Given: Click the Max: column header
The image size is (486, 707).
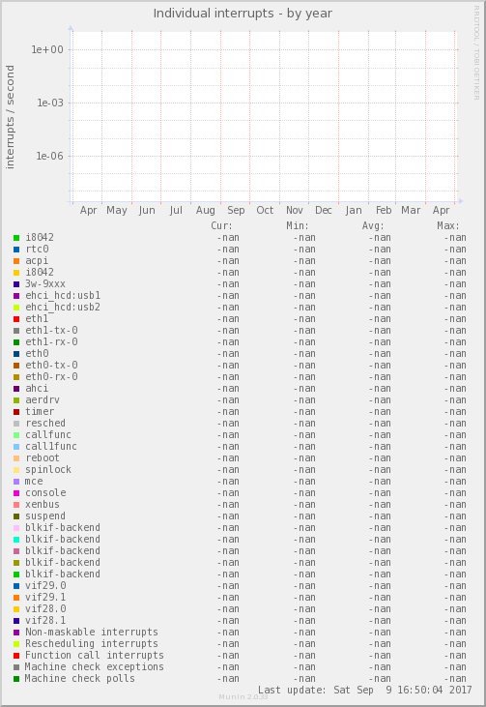Looking at the screenshot, I should (x=448, y=226).
